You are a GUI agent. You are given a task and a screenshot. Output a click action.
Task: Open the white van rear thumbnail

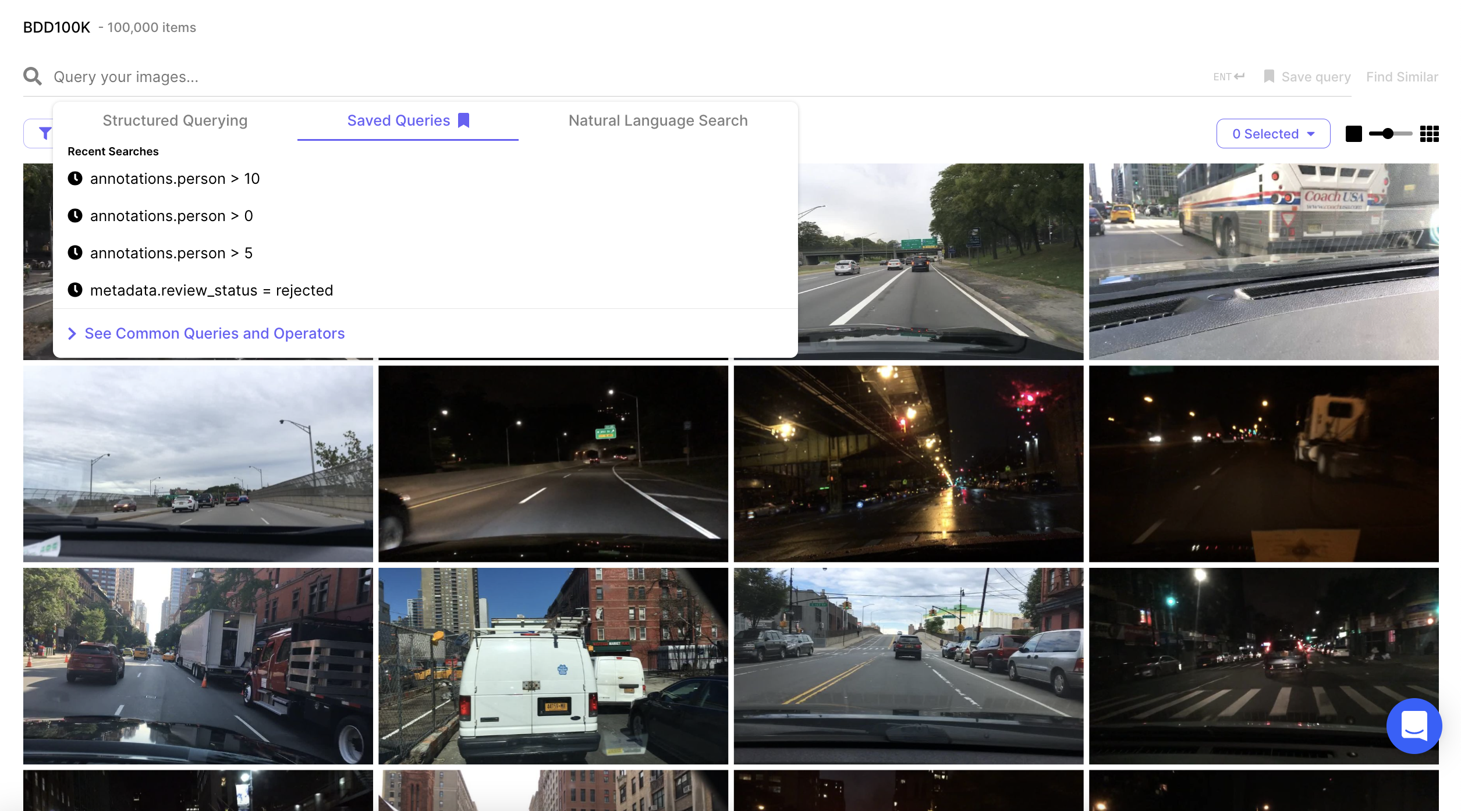pos(553,666)
